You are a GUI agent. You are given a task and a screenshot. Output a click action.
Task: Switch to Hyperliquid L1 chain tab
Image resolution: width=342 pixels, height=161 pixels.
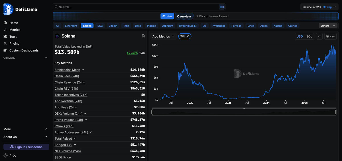(x=188, y=26)
